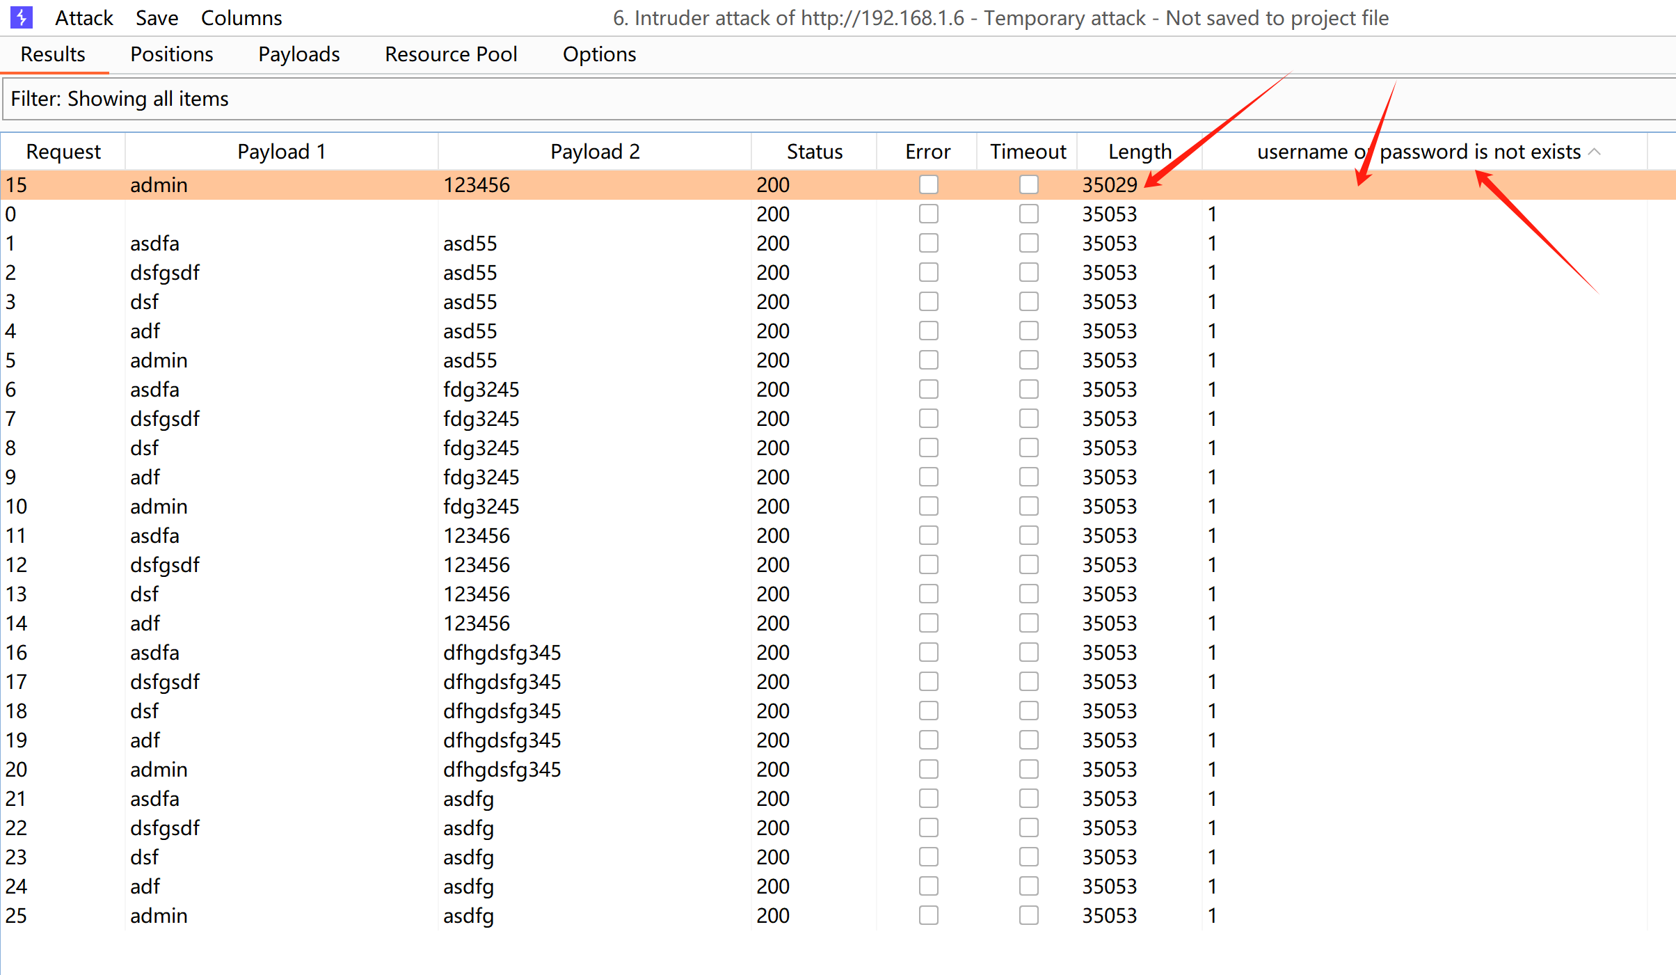Image resolution: width=1676 pixels, height=975 pixels.
Task: Sort results by Length column header
Action: [1139, 152]
